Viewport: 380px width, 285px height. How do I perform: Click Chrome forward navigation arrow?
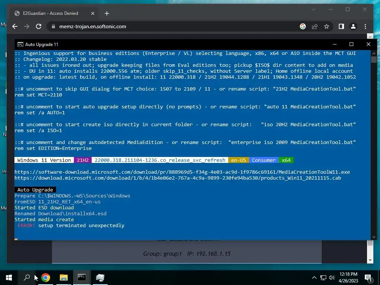pos(27,26)
